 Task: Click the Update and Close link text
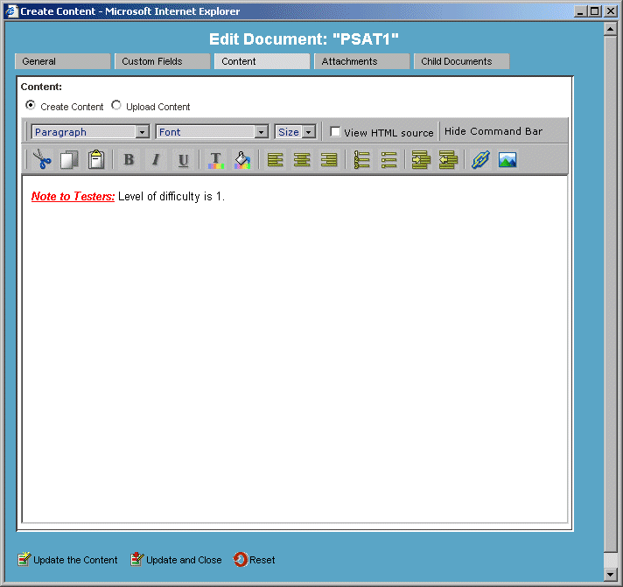(x=184, y=560)
